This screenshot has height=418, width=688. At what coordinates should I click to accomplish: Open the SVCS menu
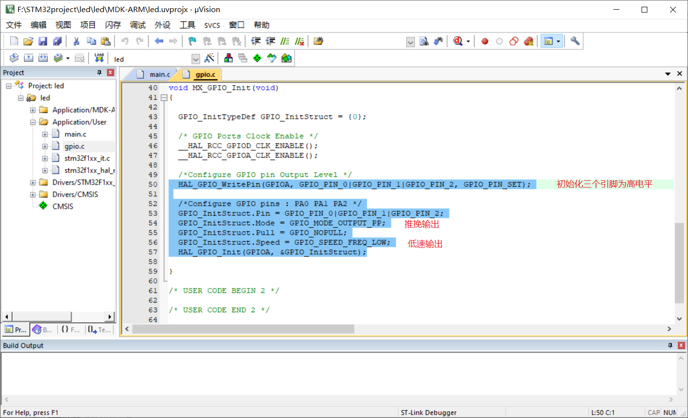212,25
